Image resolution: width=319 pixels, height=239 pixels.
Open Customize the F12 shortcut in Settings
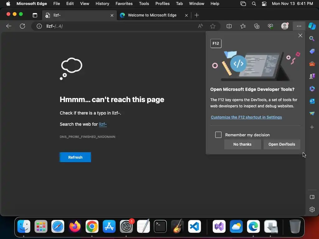coord(246,117)
